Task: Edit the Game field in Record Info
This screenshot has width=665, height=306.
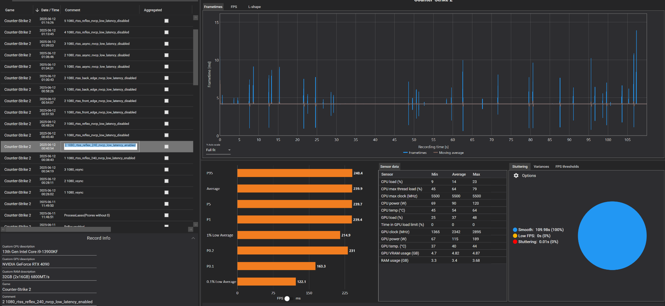Action: (49, 289)
